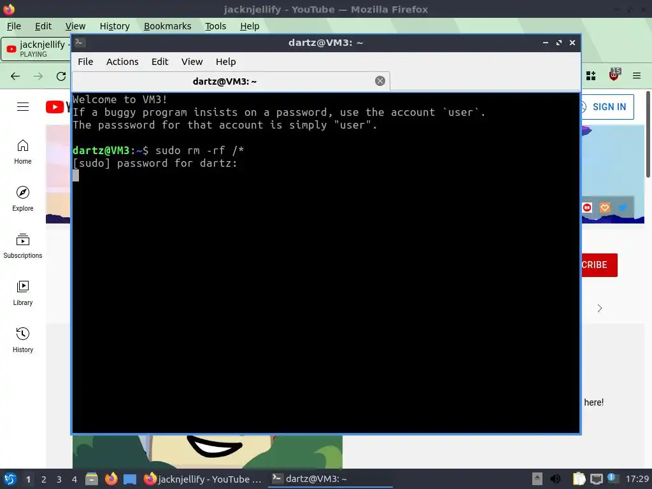Click the YouTube logo
This screenshot has width=652, height=489.
pos(58,107)
